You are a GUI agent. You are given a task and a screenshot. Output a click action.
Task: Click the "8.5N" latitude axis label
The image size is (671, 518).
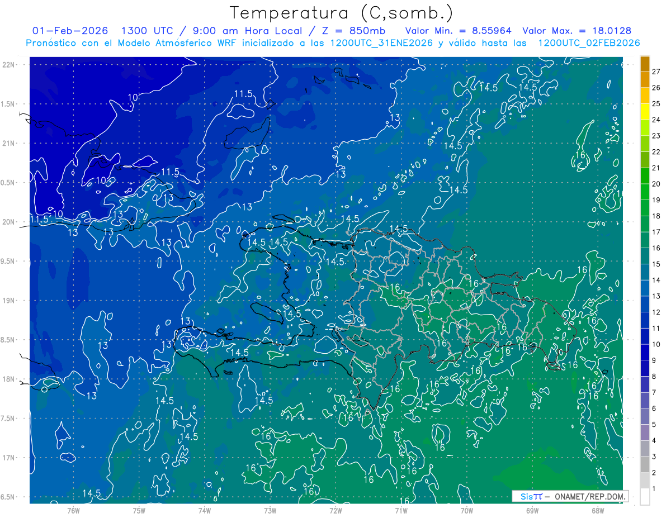[8, 340]
